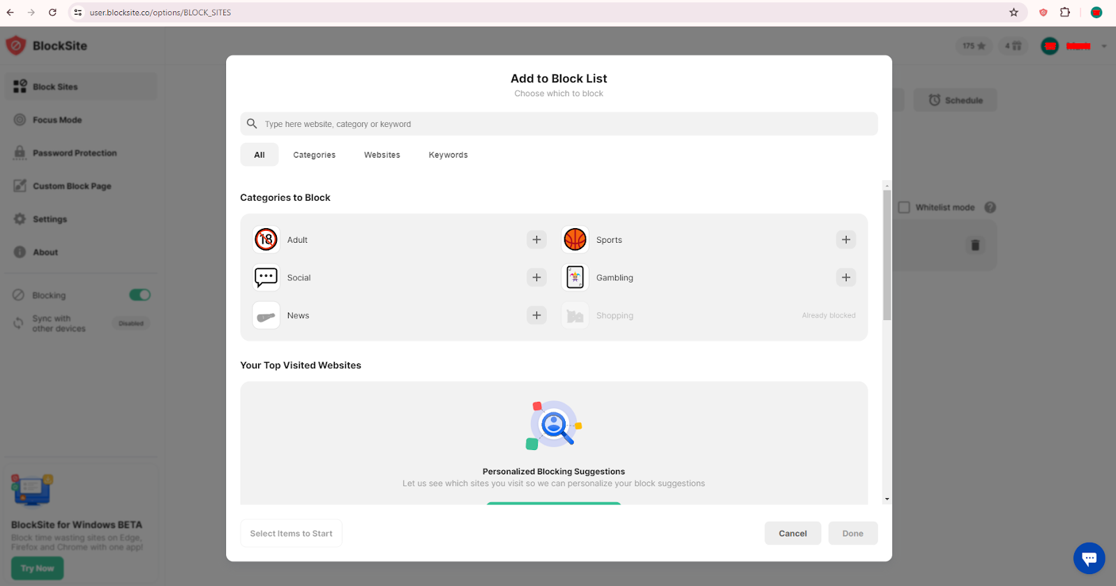View site information icon in address bar
This screenshot has width=1116, height=586.
pyautogui.click(x=78, y=13)
